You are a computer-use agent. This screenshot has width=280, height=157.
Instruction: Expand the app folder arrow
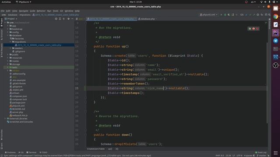click(x=8, y=26)
